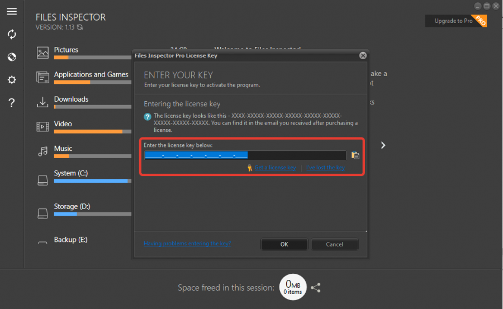
Task: Select the Pictures category icon
Action: [x=42, y=53]
